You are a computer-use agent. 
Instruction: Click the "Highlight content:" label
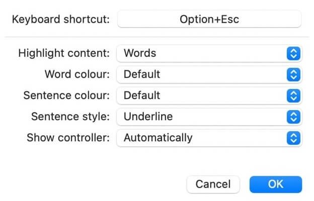click(x=63, y=53)
